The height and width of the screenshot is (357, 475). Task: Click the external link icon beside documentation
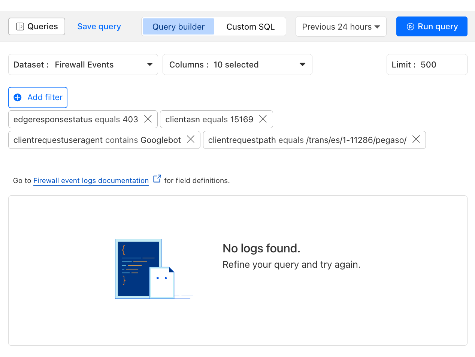click(157, 179)
